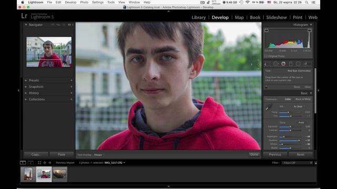The height and width of the screenshot is (189, 337).
Task: Select the Crop Overlay tool
Action: pos(268,64)
